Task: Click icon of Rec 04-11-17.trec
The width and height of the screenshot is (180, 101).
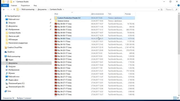Action: coord(56,42)
